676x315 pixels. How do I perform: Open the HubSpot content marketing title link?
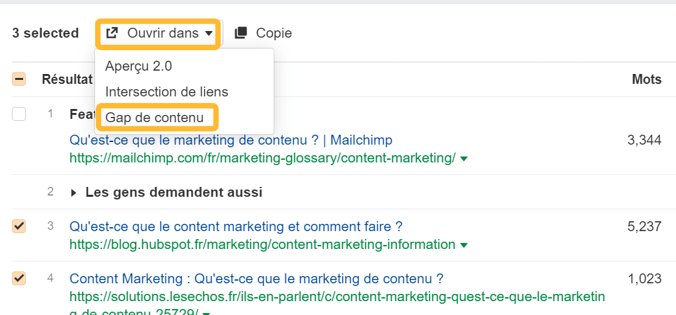(236, 227)
